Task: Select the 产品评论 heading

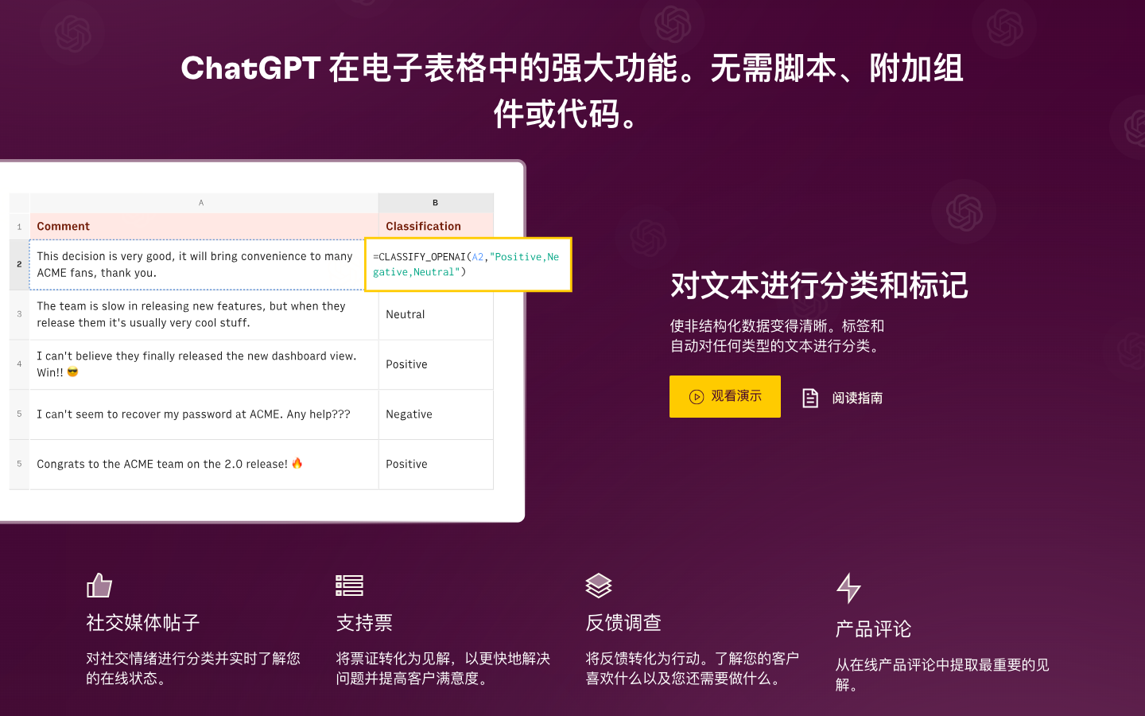Action: pos(873,629)
